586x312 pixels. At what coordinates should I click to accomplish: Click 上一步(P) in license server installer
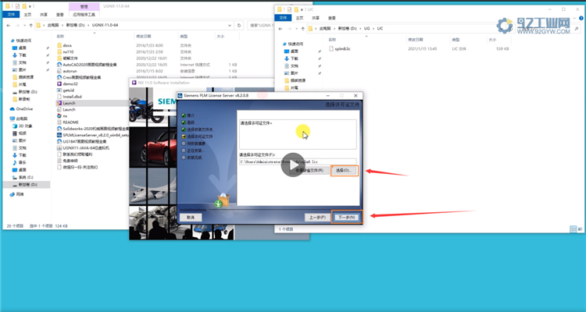pos(317,217)
